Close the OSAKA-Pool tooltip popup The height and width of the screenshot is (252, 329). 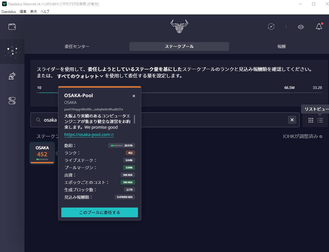coord(134,96)
